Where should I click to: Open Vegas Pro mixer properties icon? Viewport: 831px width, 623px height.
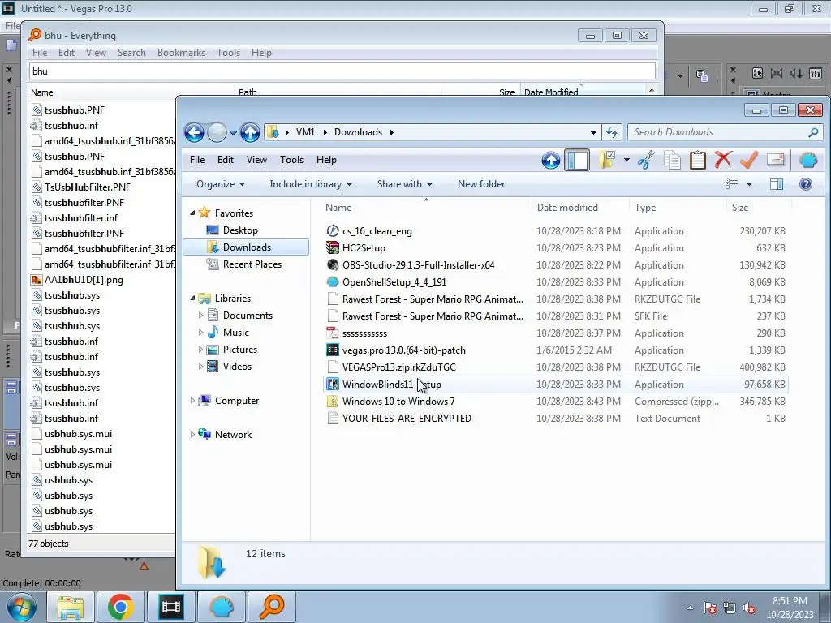point(757,73)
